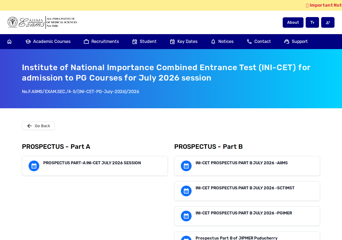Image resolution: width=342 pixels, height=240 pixels.
Task: Open the Support menu
Action: point(296,42)
